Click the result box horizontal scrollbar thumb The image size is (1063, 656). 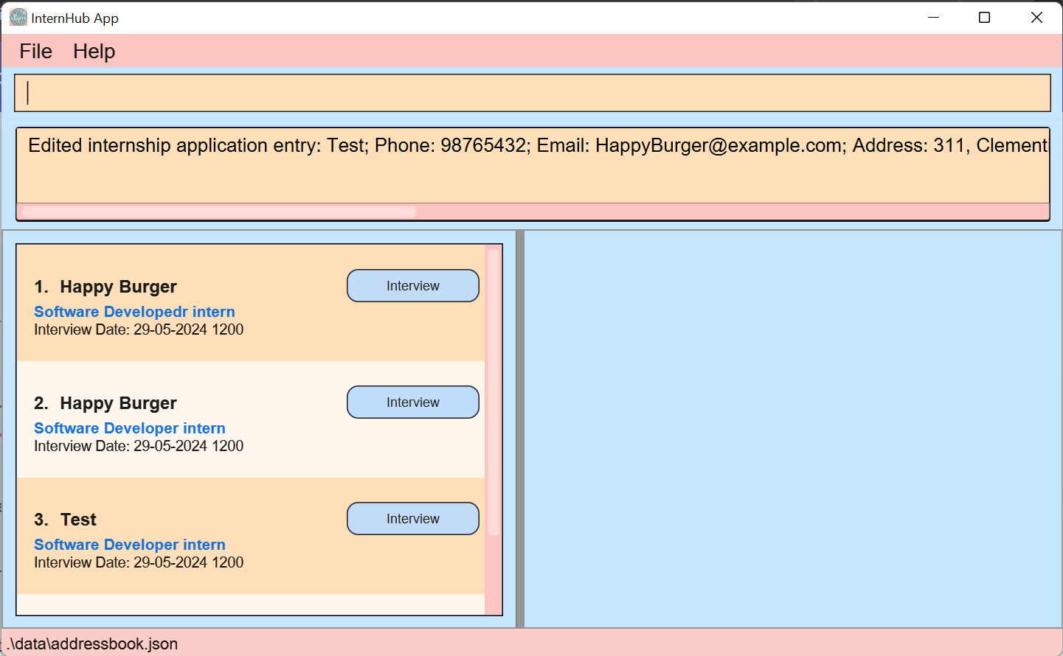(x=219, y=212)
